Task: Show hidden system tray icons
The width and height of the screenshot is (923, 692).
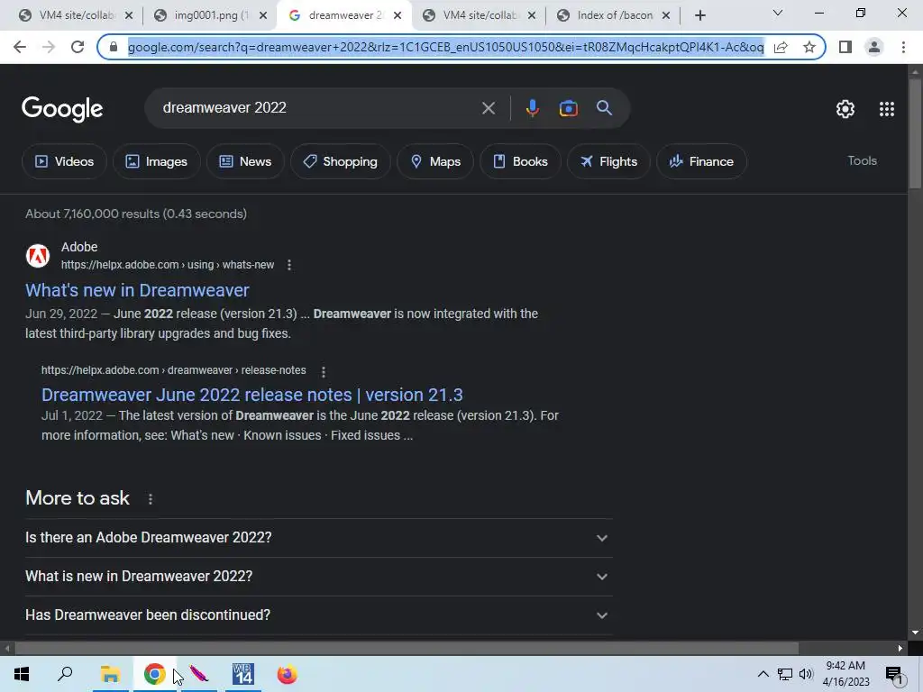Action: click(x=763, y=674)
